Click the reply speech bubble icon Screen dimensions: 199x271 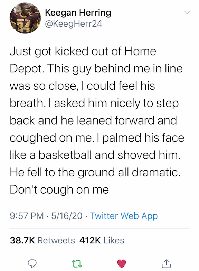click(x=32, y=263)
